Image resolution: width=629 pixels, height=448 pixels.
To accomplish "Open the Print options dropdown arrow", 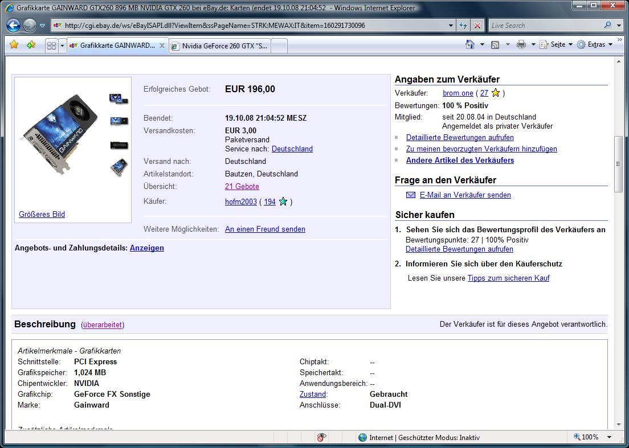I will [533, 44].
